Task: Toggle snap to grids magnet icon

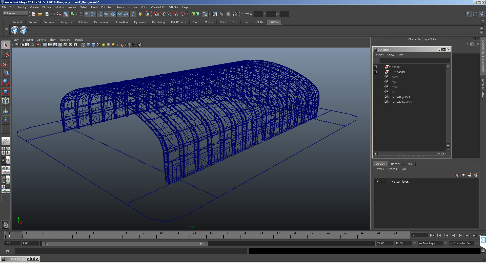Action: (x=156, y=14)
